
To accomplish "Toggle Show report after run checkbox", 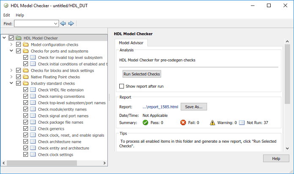I will point(122,86).
